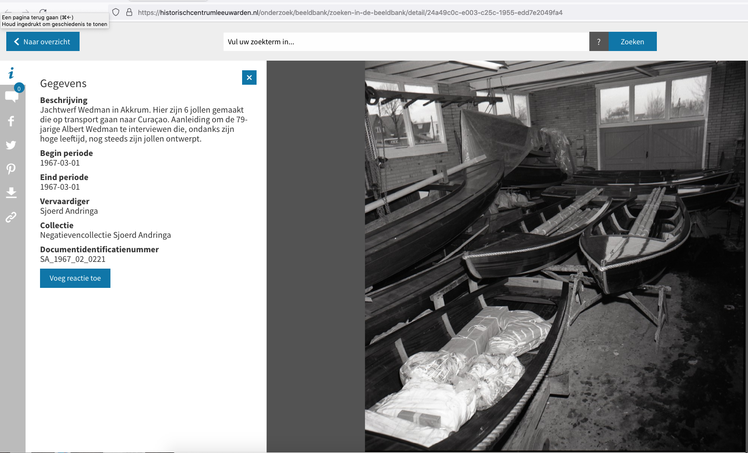Click the browser forward arrow button
Screen dimensions: 748x453
coord(26,12)
